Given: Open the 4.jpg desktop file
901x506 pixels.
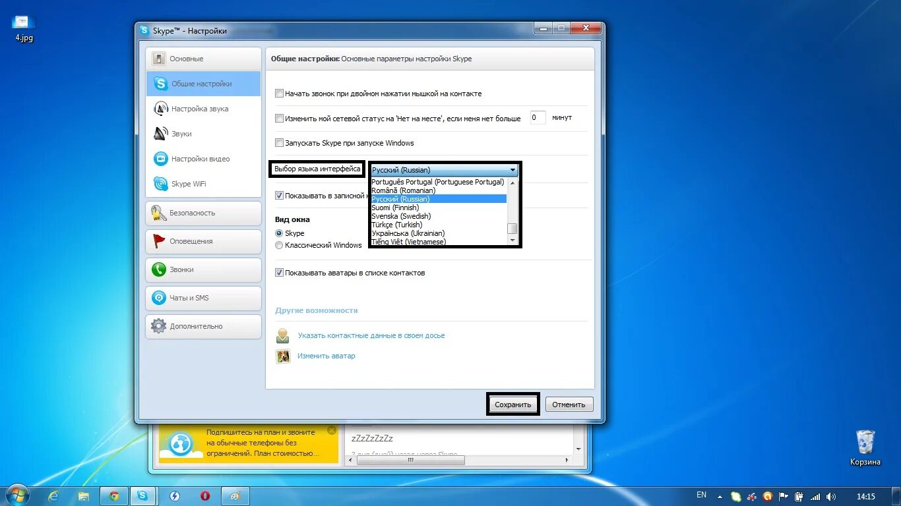Looking at the screenshot, I should pos(24,28).
